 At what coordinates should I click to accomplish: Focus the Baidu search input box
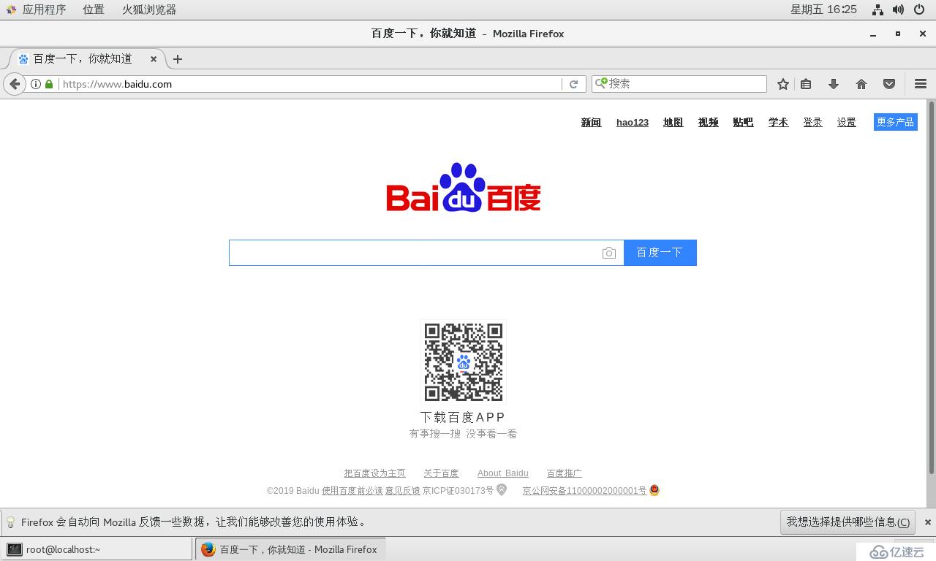(x=426, y=253)
